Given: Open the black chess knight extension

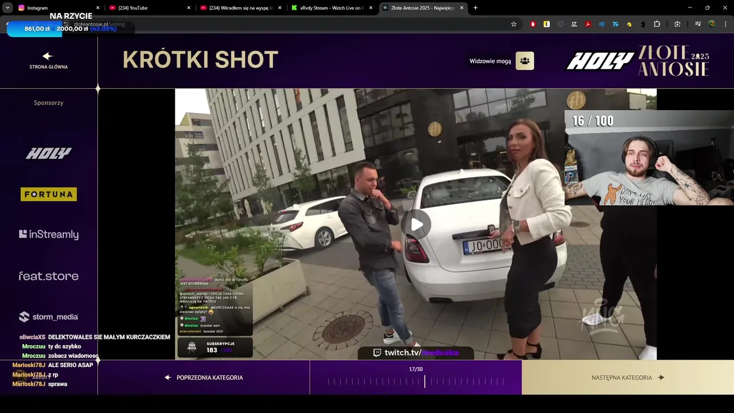Looking at the screenshot, I should (643, 24).
